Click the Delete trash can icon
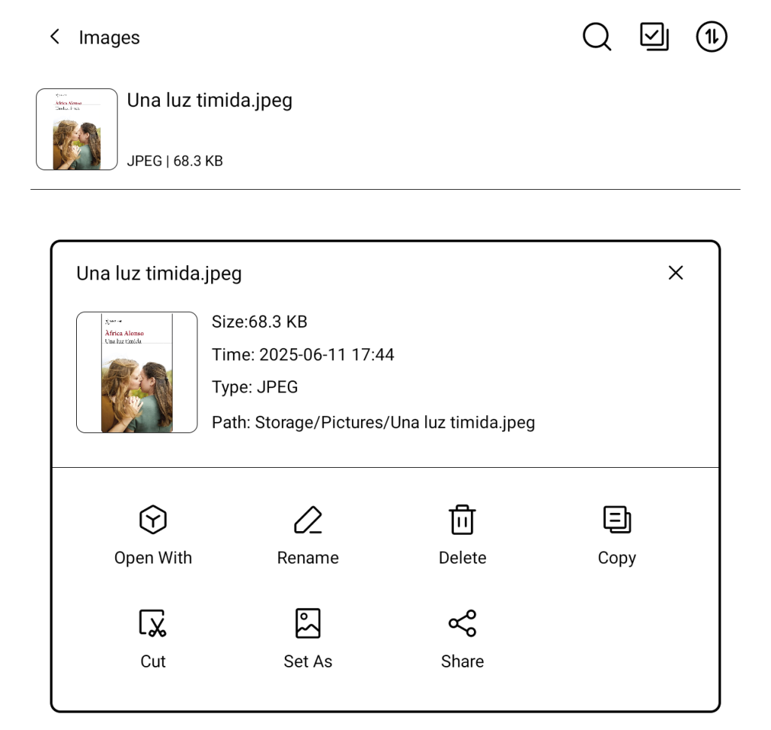Image resolution: width=771 pixels, height=730 pixels. [462, 520]
